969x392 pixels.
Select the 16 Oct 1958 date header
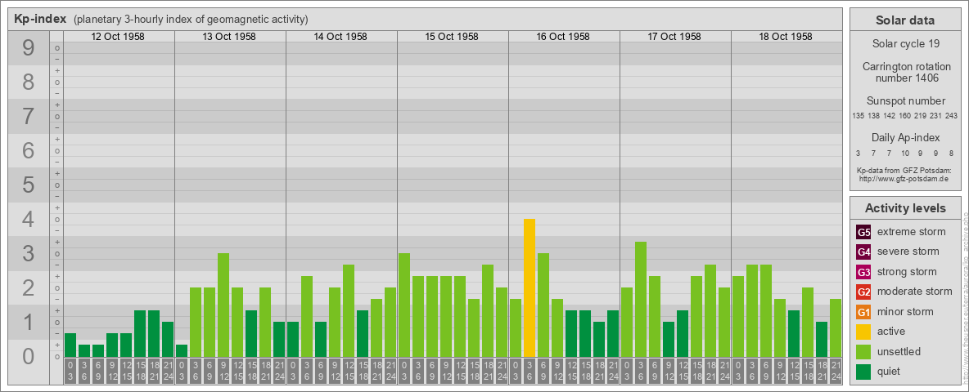563,37
